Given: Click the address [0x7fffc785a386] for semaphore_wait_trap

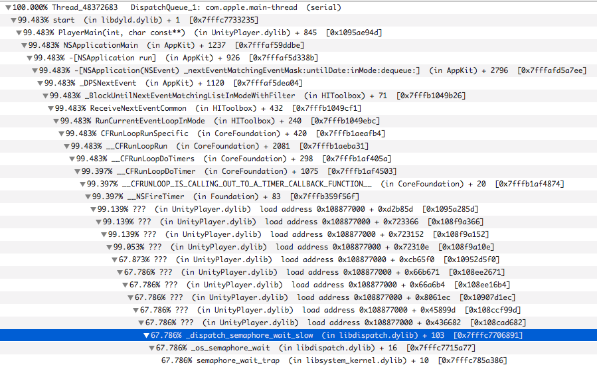Looking at the screenshot, I should tap(473, 360).
